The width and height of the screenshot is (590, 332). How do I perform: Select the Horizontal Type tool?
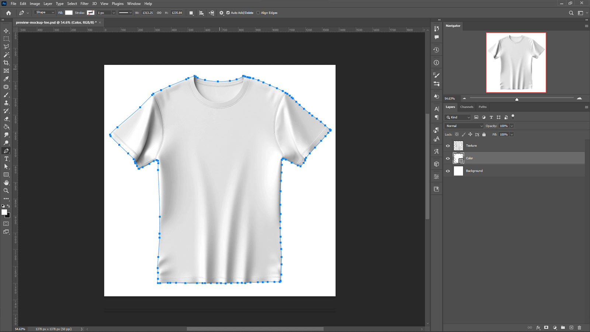6,159
